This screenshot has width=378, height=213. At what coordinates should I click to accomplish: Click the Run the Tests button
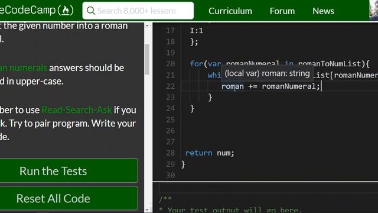69,171
